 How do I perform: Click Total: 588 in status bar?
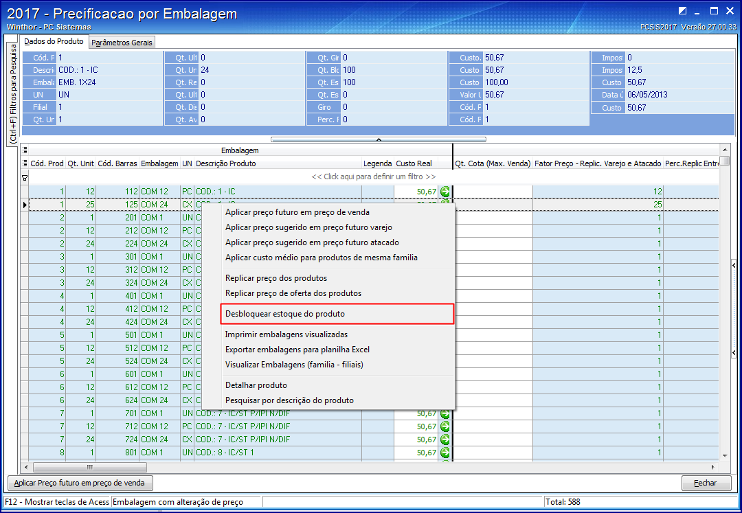tap(563, 501)
